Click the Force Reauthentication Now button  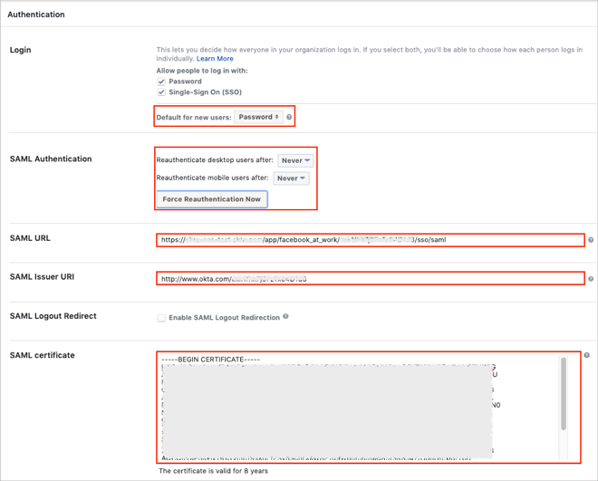click(211, 199)
